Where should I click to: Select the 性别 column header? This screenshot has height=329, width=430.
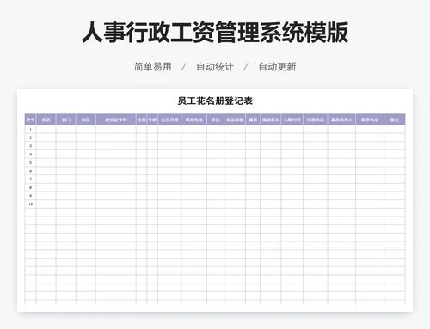(141, 119)
